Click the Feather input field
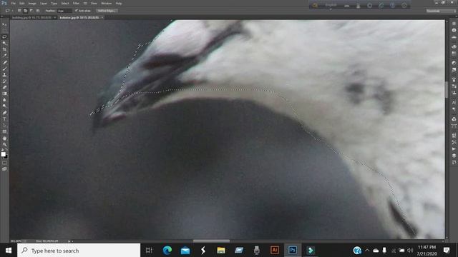458x257 pixels. tap(64, 11)
